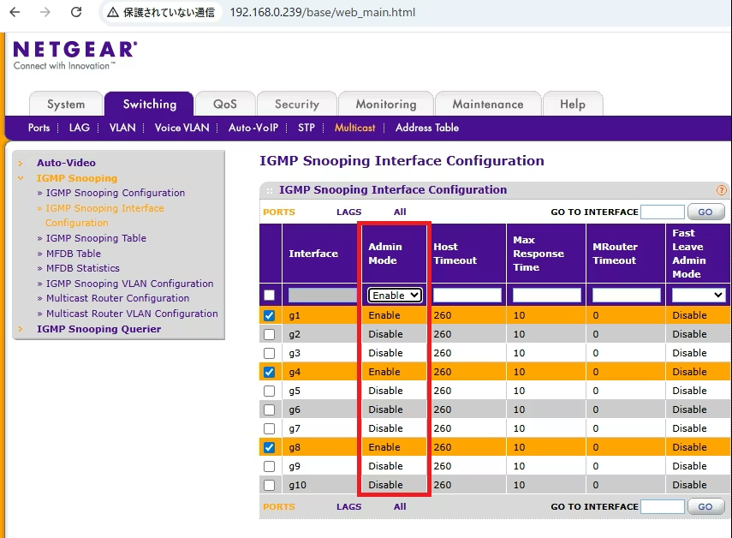Click the help question mark icon
Screen dimensions: 732x538
pos(720,189)
